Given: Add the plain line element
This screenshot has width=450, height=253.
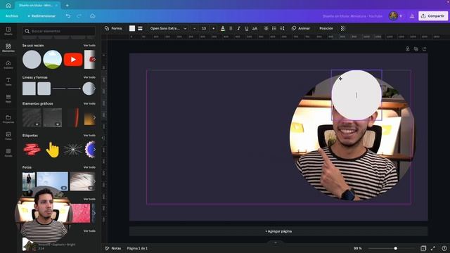Looking at the screenshot, I should (x=59, y=89).
